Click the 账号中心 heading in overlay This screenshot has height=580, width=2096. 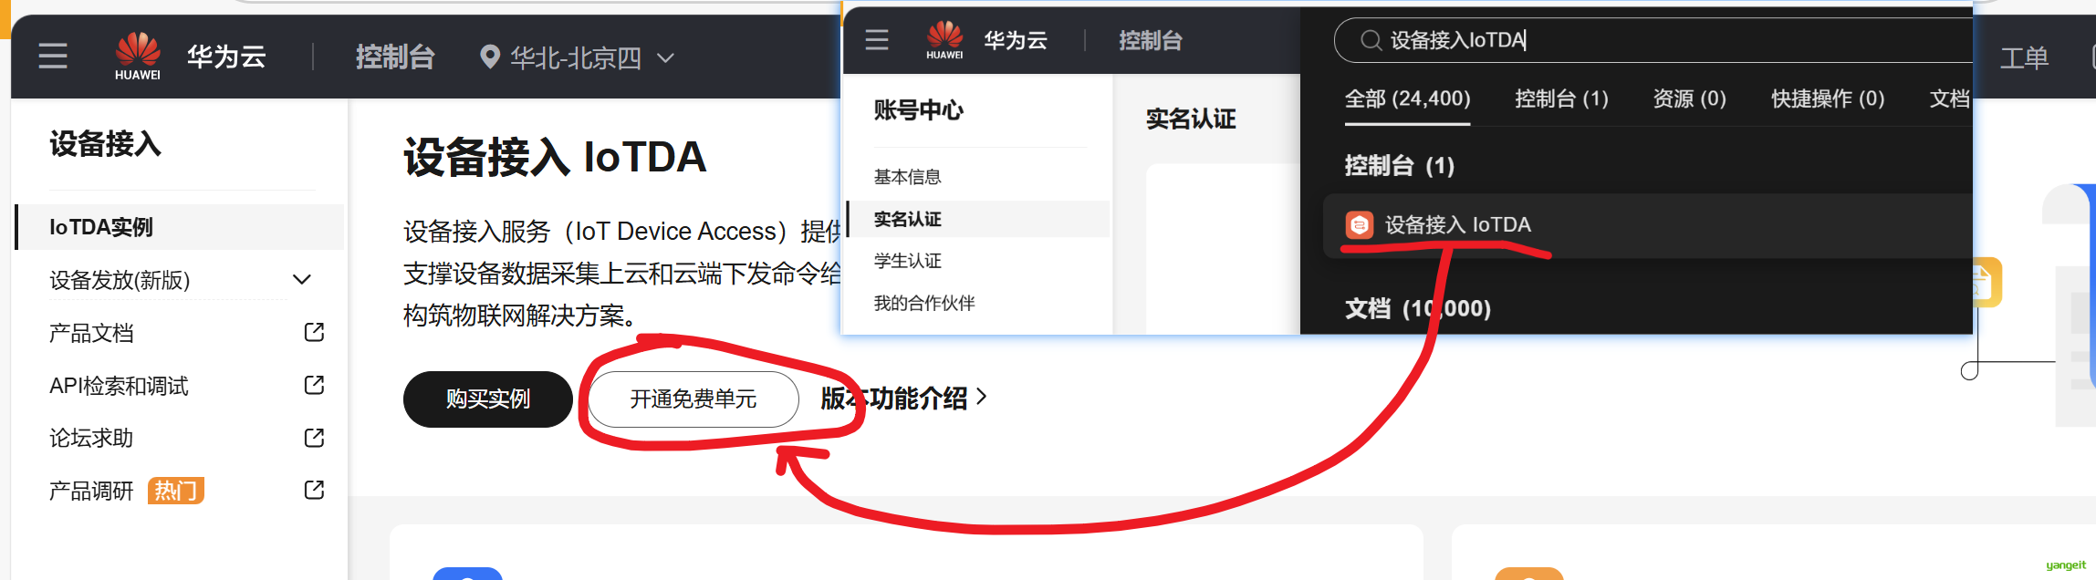pyautogui.click(x=919, y=110)
